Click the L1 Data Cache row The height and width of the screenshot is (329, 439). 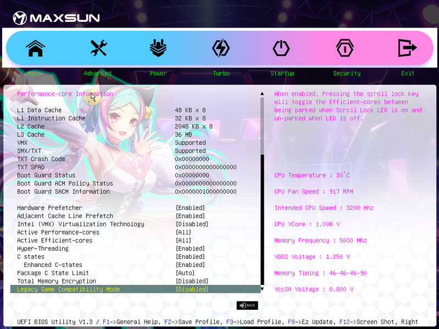[x=136, y=110]
